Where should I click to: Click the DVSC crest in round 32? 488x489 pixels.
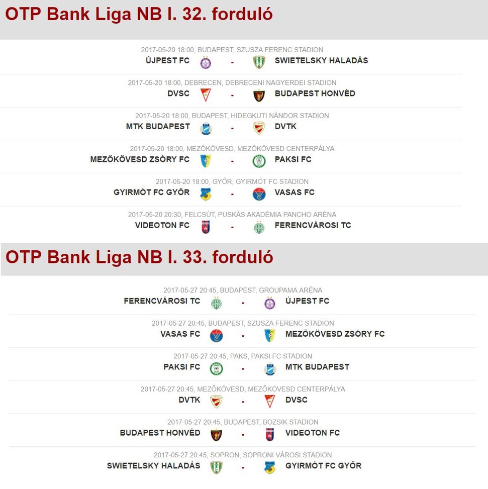coord(206,95)
